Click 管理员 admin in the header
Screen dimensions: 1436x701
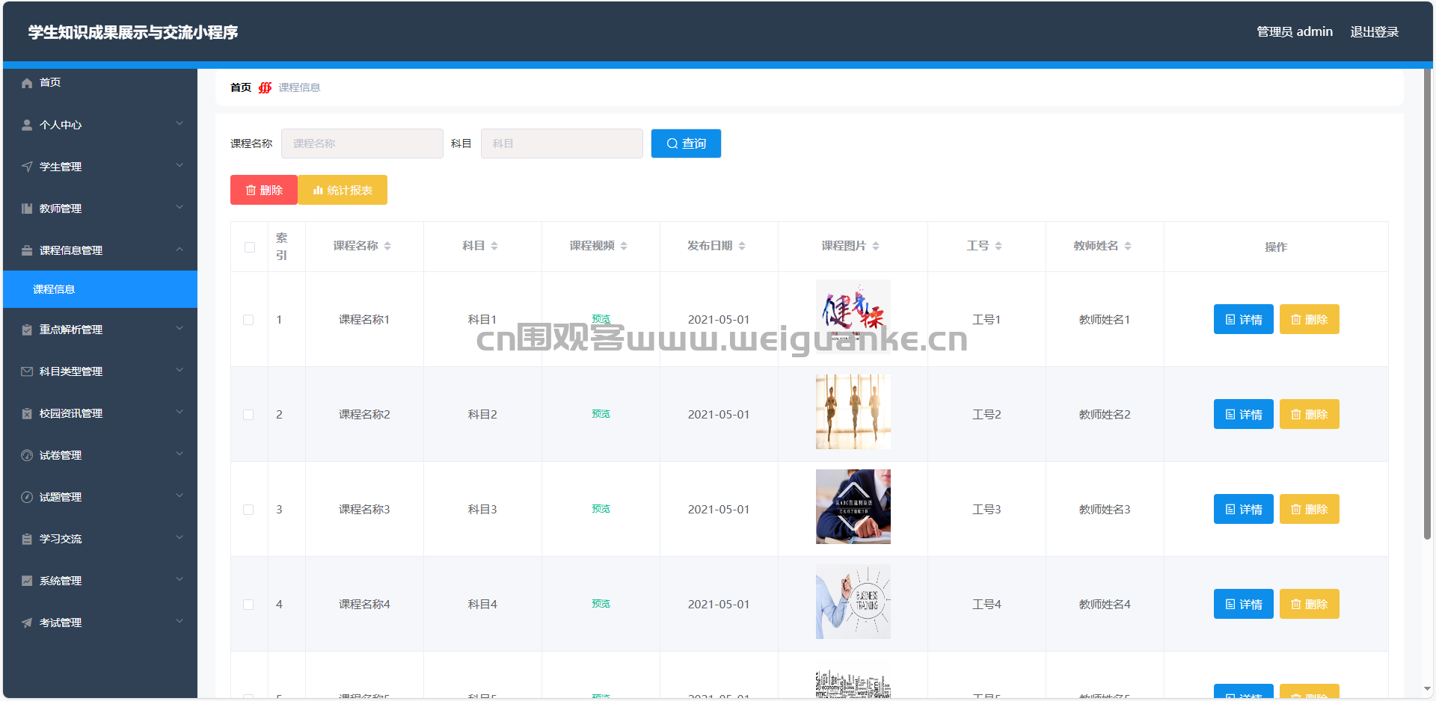tap(1295, 31)
